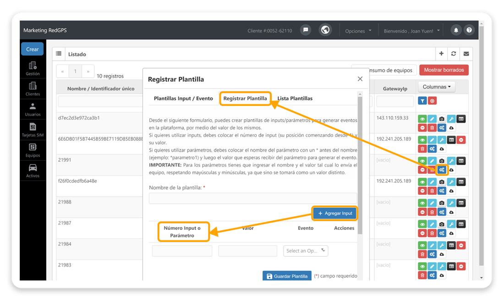Open the chat messages icon in header
The height and width of the screenshot is (301, 504).
point(305,30)
